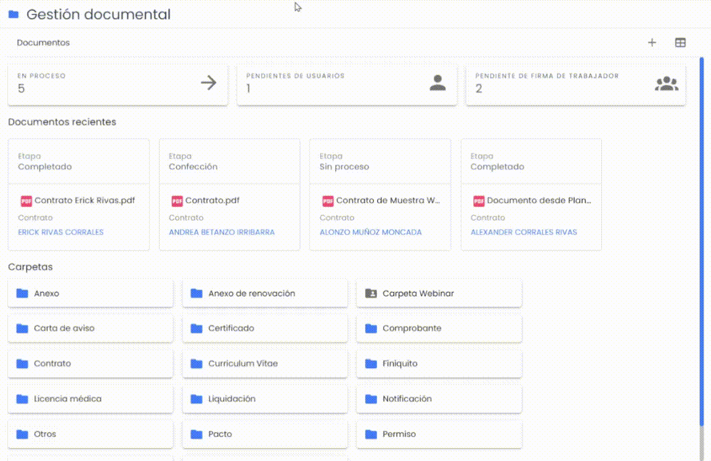This screenshot has width=711, height=461.
Task: Click the arrow icon in En Proceso card
Action: 209,83
